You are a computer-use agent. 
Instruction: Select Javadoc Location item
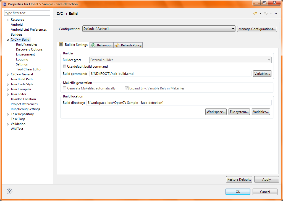[x=23, y=99]
